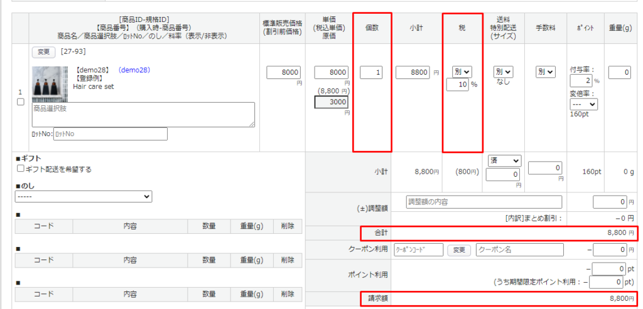The image size is (643, 309).
Task: Click the 個数 quantity field showing 1
Action: pos(372,73)
